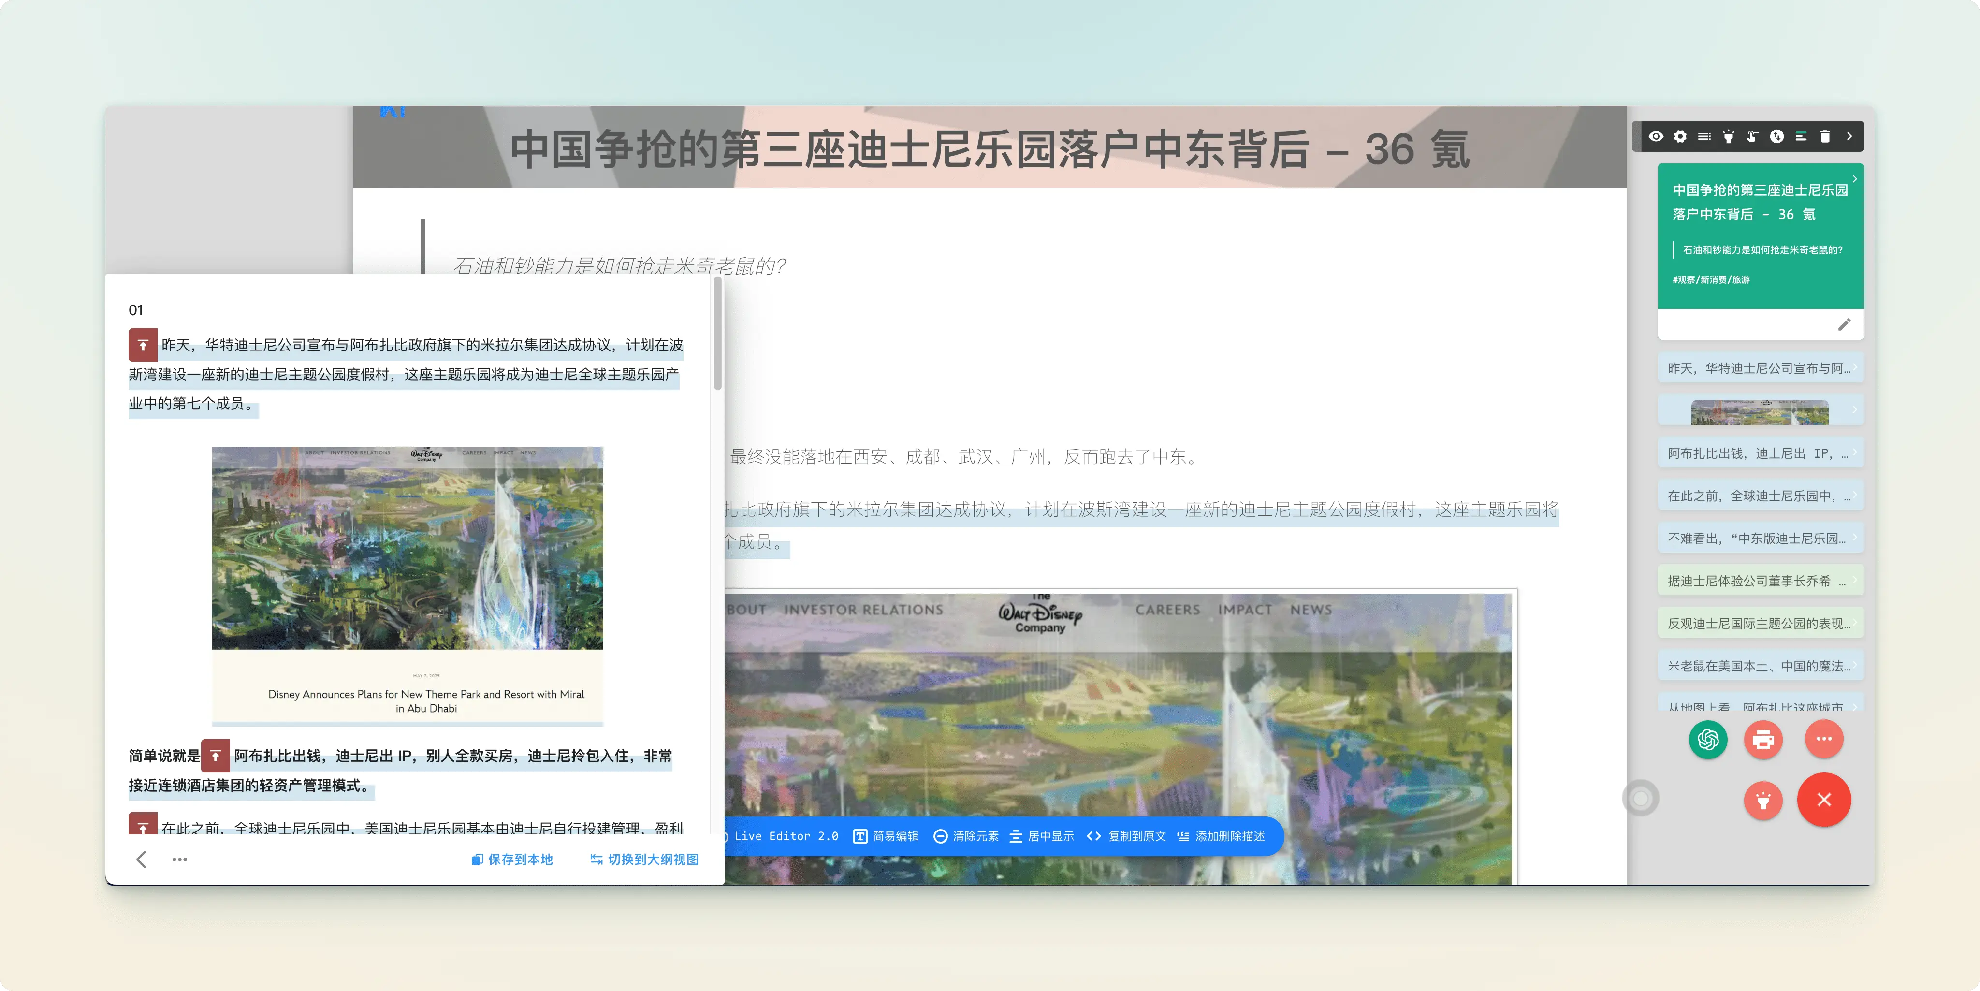Viewport: 1980px width, 991px height.
Task: Expand chevron of 在此之前 outline item
Action: (1855, 495)
